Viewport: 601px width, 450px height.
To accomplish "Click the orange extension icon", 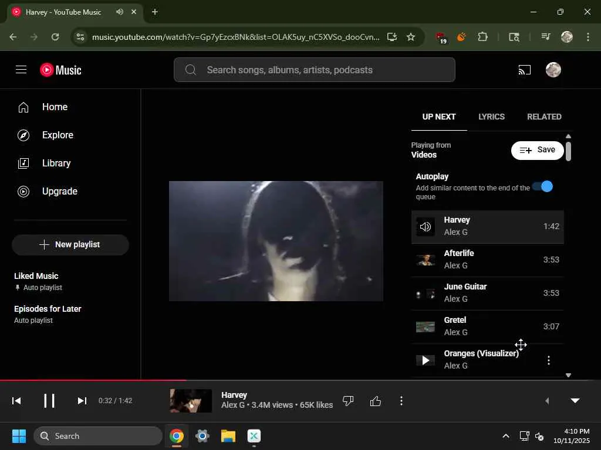I will point(461,37).
